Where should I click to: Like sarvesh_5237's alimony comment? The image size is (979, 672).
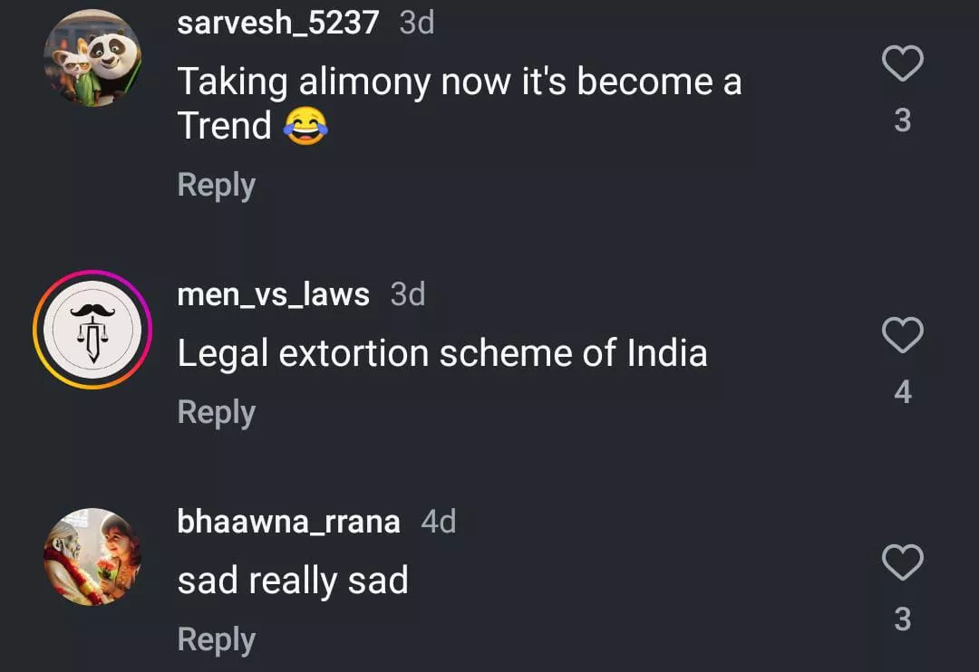[x=902, y=64]
